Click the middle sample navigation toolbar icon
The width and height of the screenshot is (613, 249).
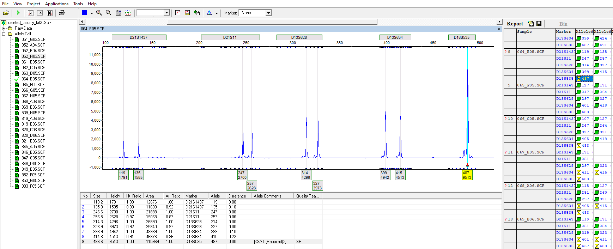40,13
